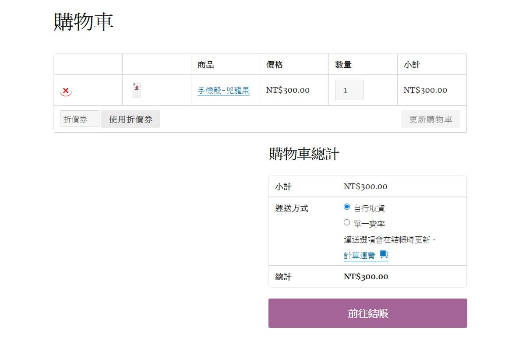
Task: Click the 單一費率 label text
Action: tap(369, 224)
